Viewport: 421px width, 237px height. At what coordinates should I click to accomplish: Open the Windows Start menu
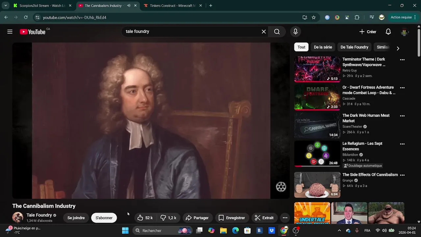point(125,230)
